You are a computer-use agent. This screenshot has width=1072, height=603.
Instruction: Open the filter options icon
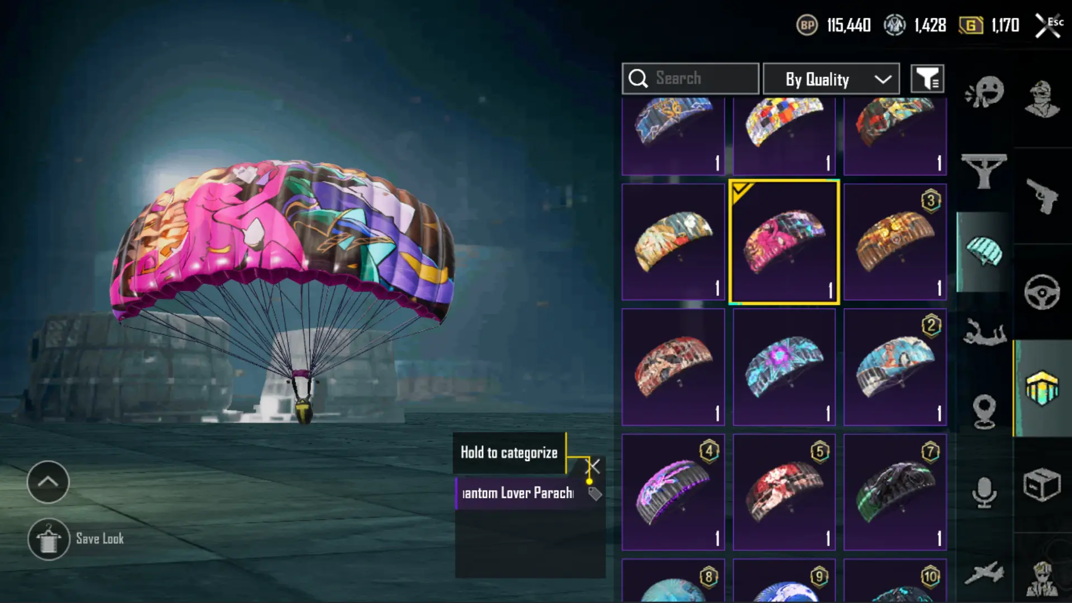pyautogui.click(x=927, y=79)
